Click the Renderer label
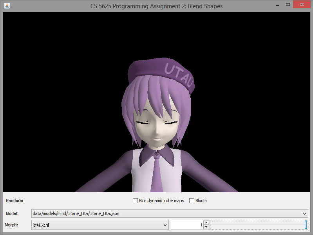 point(15,201)
